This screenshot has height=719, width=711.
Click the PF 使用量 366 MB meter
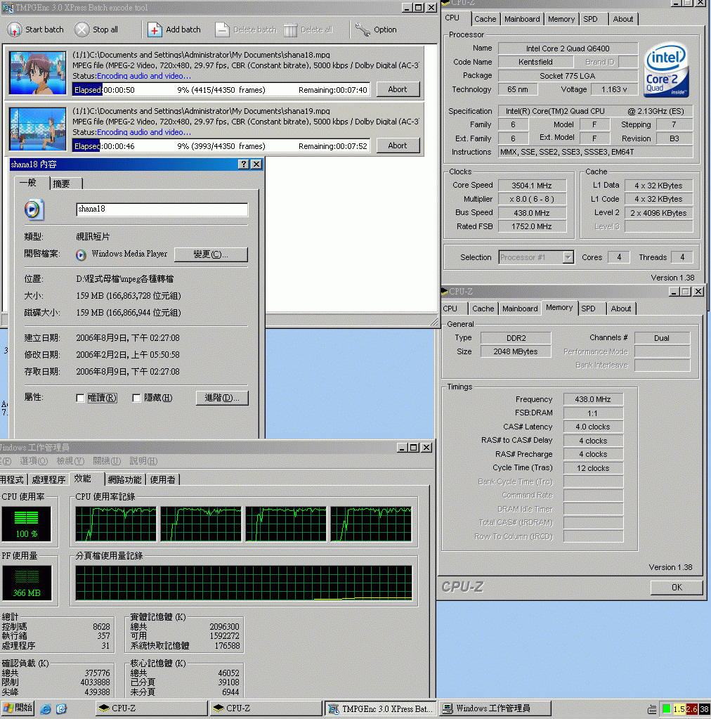27,583
